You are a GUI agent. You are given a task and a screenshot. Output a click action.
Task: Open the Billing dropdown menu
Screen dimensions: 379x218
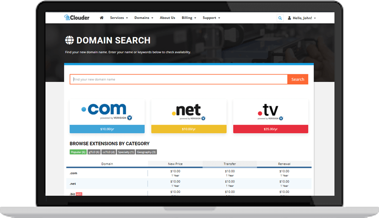(x=189, y=18)
